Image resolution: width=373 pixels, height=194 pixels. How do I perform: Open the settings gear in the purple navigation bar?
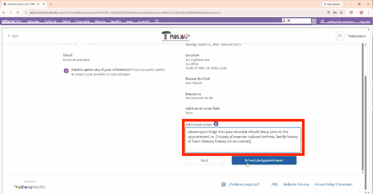tap(157, 21)
